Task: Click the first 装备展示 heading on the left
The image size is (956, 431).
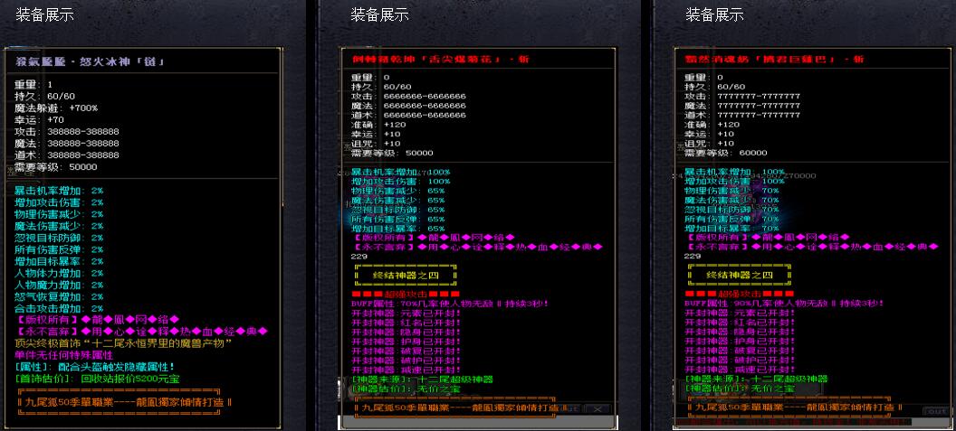Action: pyautogui.click(x=45, y=15)
